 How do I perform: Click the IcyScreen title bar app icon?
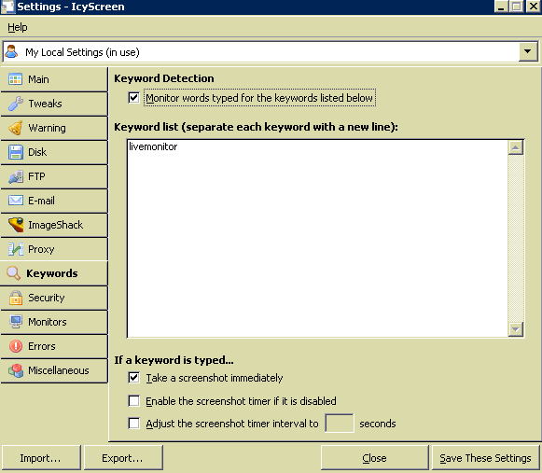(x=7, y=7)
